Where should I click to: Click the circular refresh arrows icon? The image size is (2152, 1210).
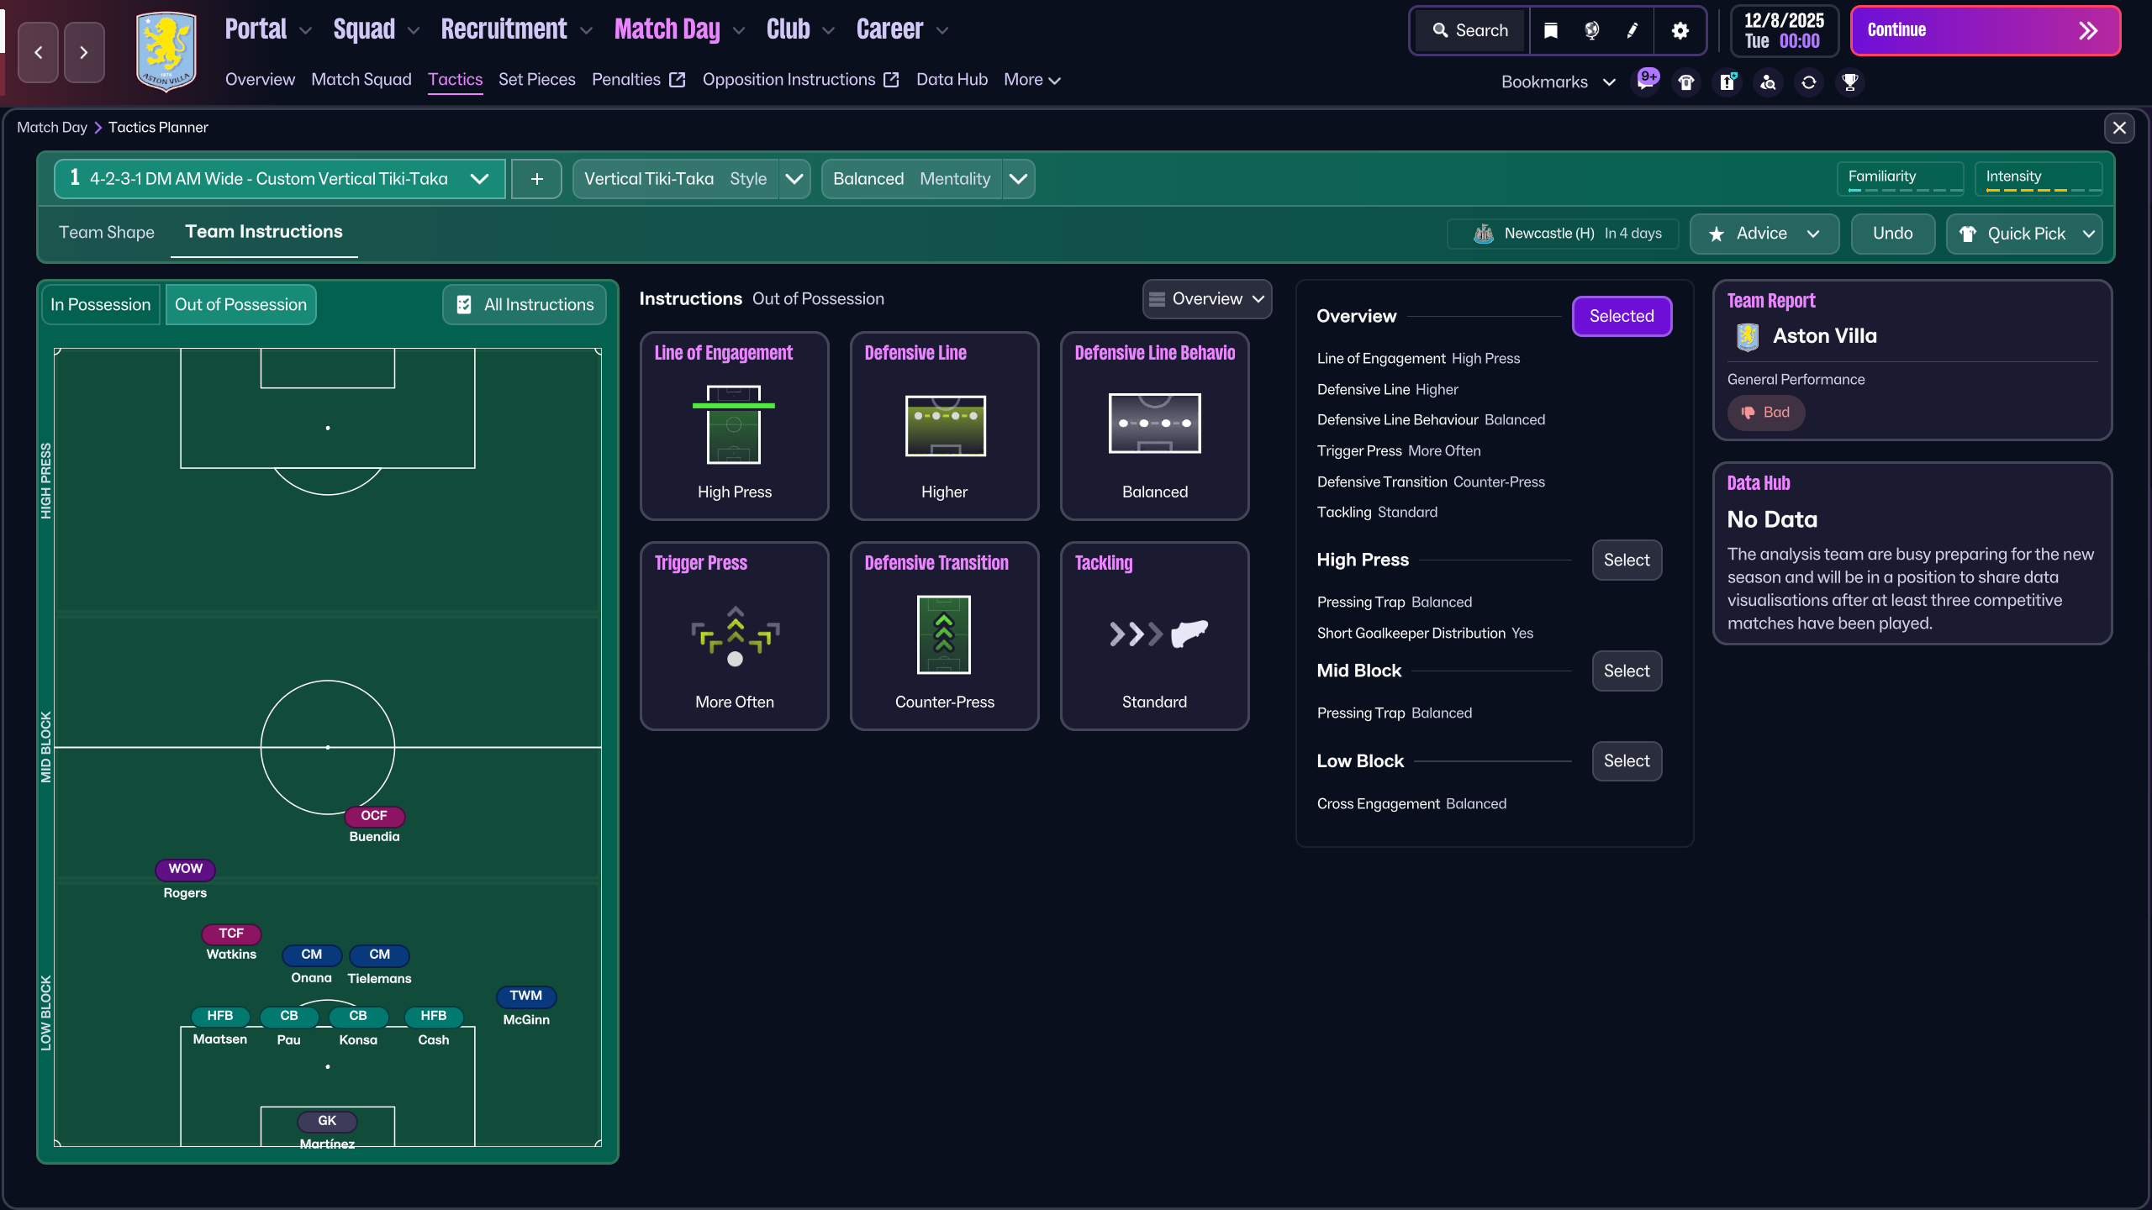pos(1809,82)
